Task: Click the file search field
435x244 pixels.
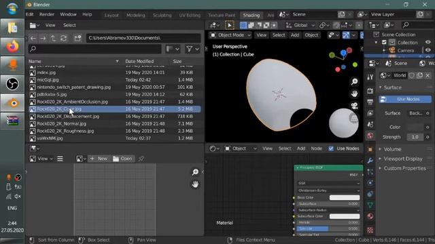Action: (x=94, y=49)
